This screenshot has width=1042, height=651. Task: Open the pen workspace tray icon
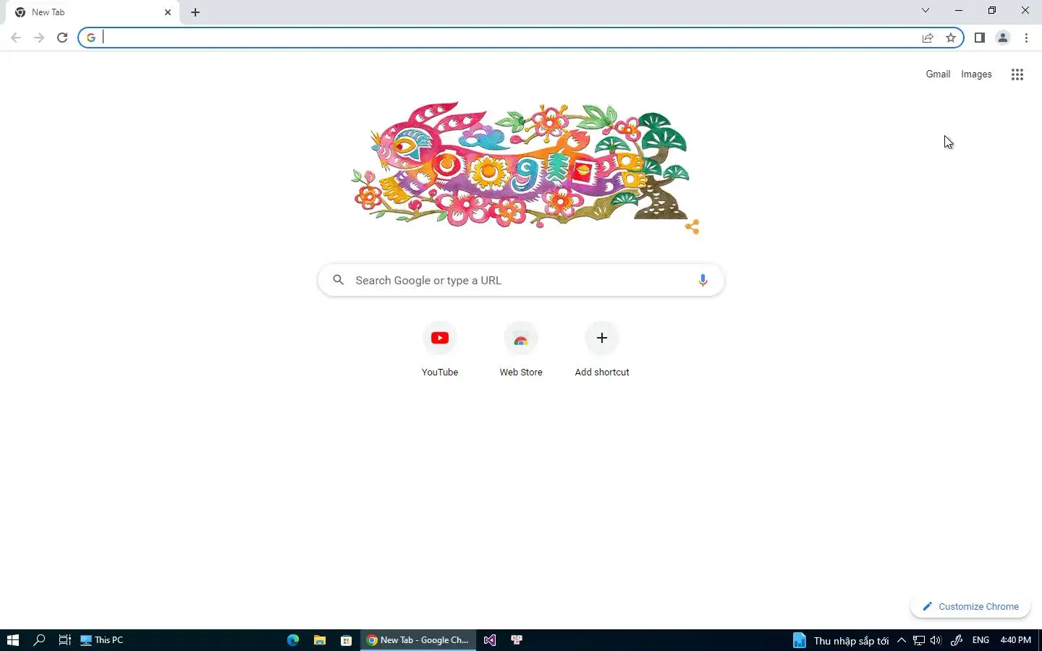click(956, 640)
